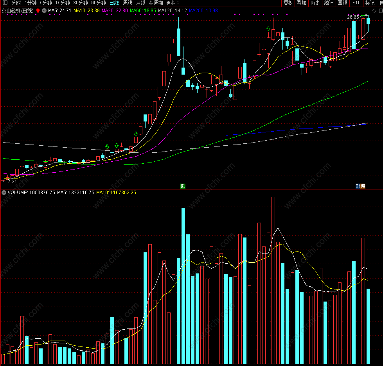Activate the 画线 drawing tool button

[342, 3]
